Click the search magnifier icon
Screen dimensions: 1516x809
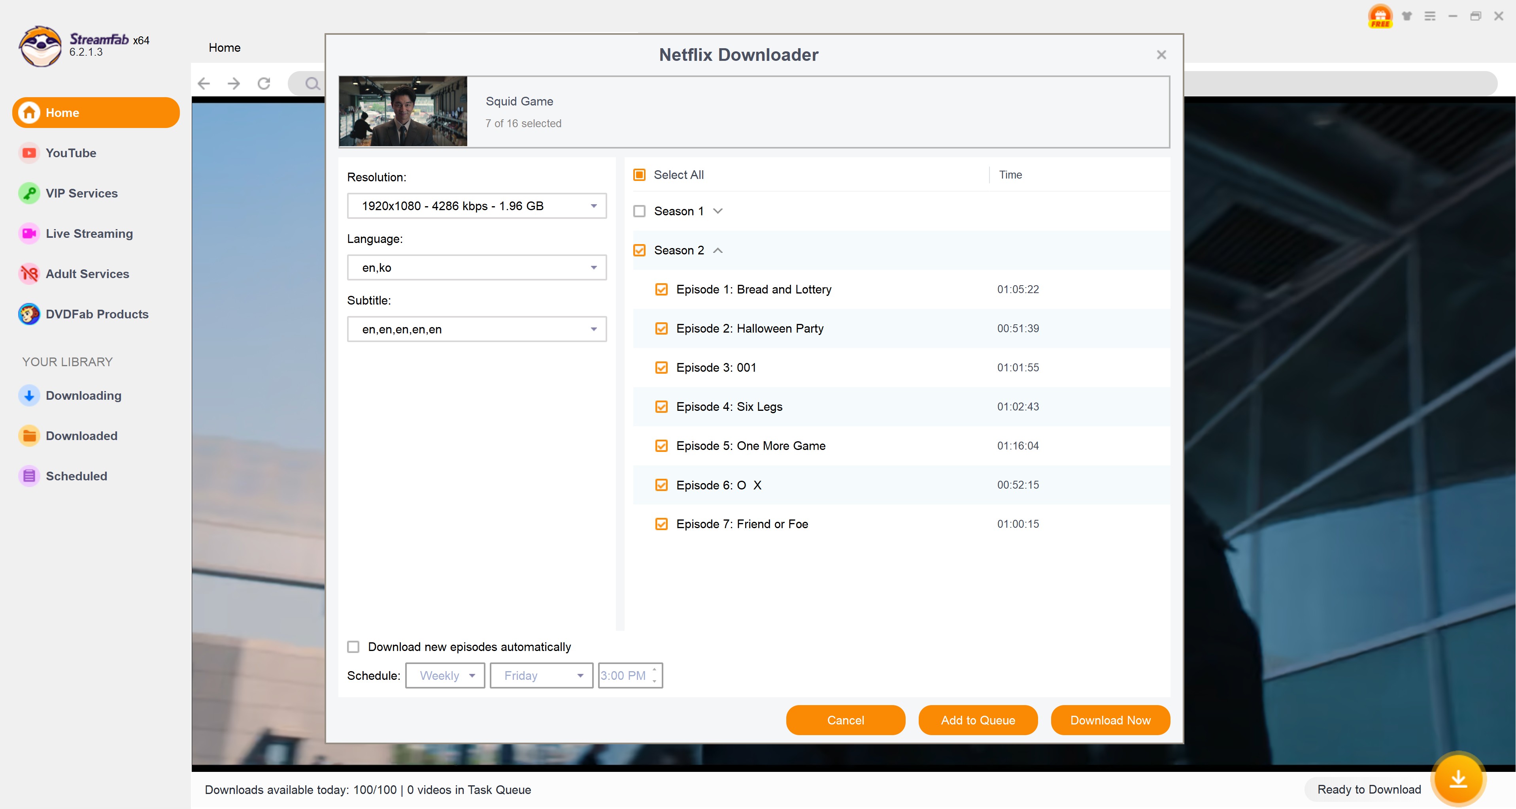coord(312,83)
